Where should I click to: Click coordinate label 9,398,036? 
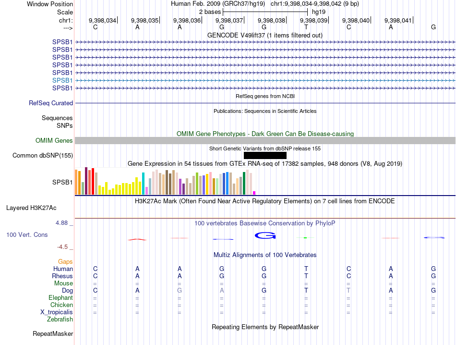(187, 20)
